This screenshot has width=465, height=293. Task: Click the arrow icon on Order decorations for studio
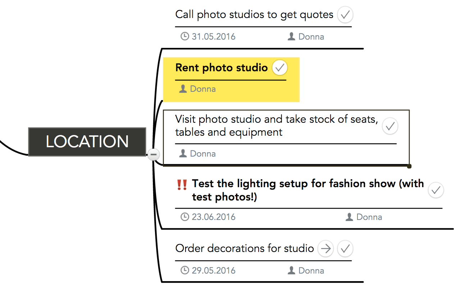tap(325, 249)
